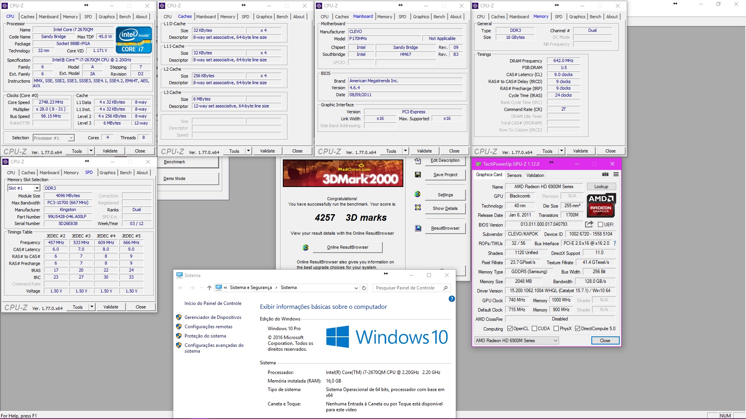Open the GPU-Z hamburger menu
746x419 pixels.
(616, 175)
